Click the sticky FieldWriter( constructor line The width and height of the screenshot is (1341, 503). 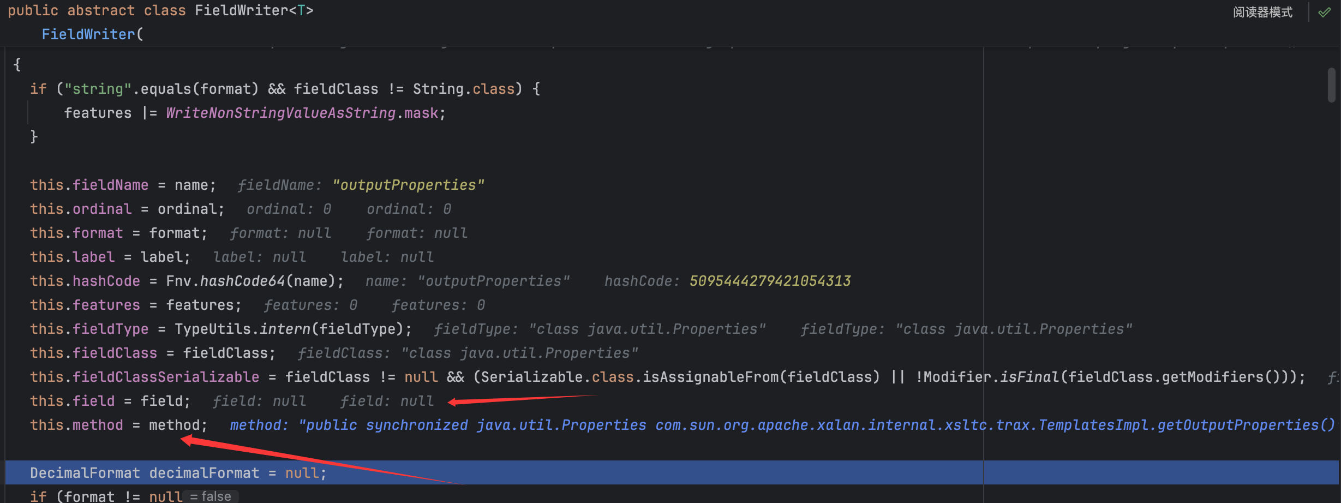tap(92, 34)
